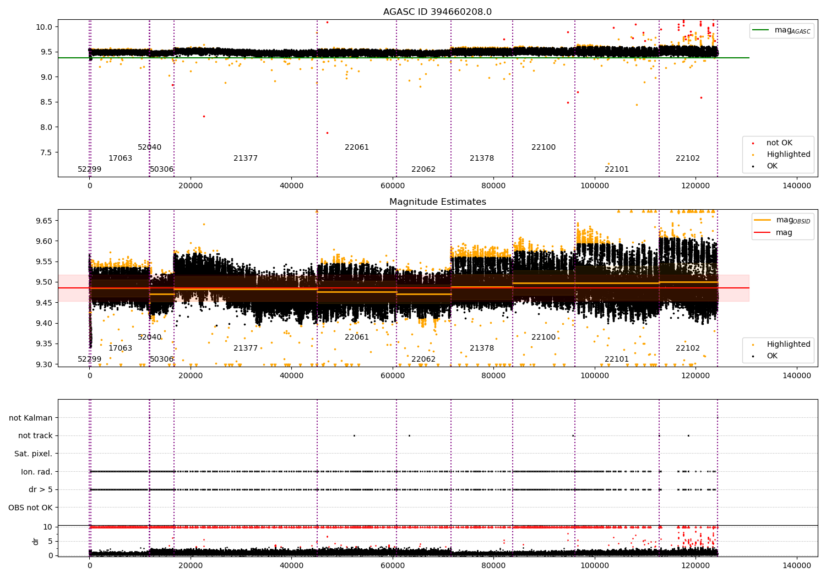Select the 'not OK' legend entry in top plot
The height and width of the screenshot is (578, 826).
pos(779,143)
